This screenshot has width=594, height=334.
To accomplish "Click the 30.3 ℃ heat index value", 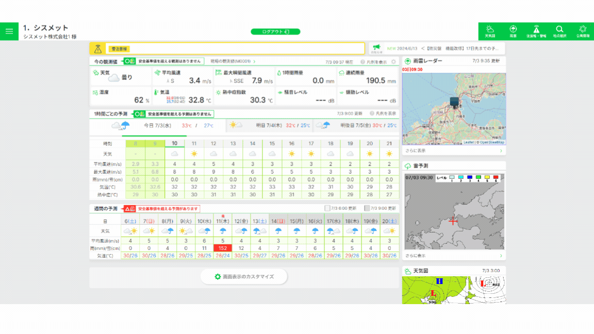I will tap(261, 100).
